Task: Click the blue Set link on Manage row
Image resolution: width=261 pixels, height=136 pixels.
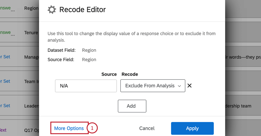Action: [x=5, y=57]
